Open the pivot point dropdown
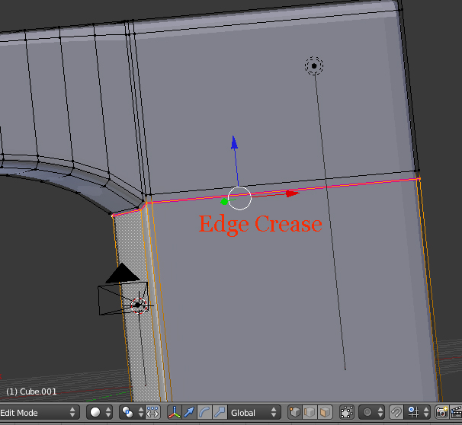The width and height of the screenshot is (462, 425). click(x=133, y=412)
